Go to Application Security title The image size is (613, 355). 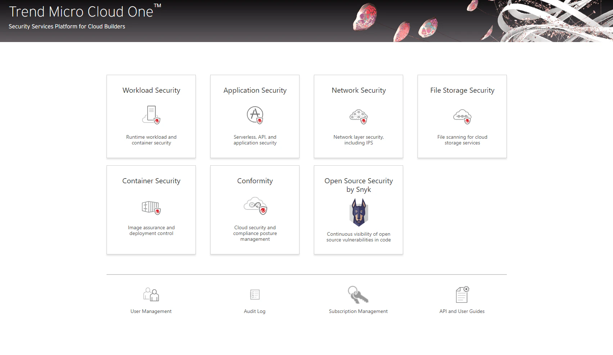pyautogui.click(x=255, y=91)
